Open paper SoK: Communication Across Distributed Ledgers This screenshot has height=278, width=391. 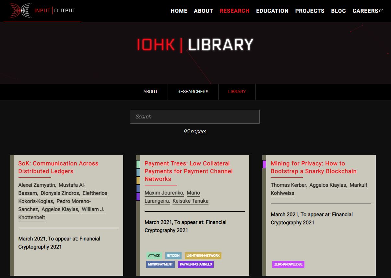pyautogui.click(x=58, y=167)
